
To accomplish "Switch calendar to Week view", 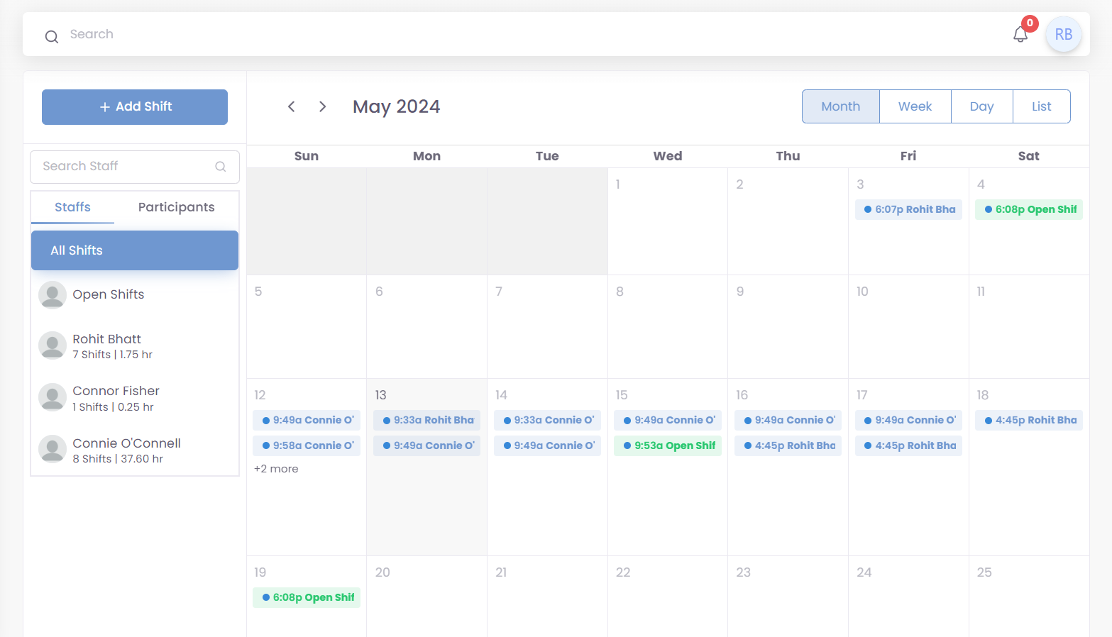I will pos(915,106).
